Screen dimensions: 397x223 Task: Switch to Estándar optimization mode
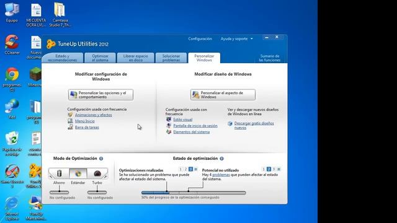click(x=78, y=173)
